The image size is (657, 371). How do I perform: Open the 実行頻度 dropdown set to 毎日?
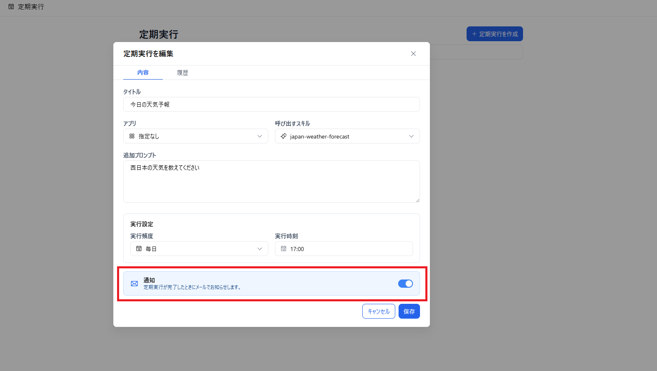(x=199, y=249)
